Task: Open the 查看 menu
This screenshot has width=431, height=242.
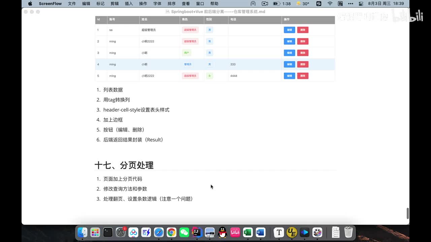Action: tap(186, 4)
